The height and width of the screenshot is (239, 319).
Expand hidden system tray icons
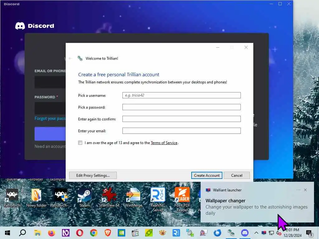[256, 233]
